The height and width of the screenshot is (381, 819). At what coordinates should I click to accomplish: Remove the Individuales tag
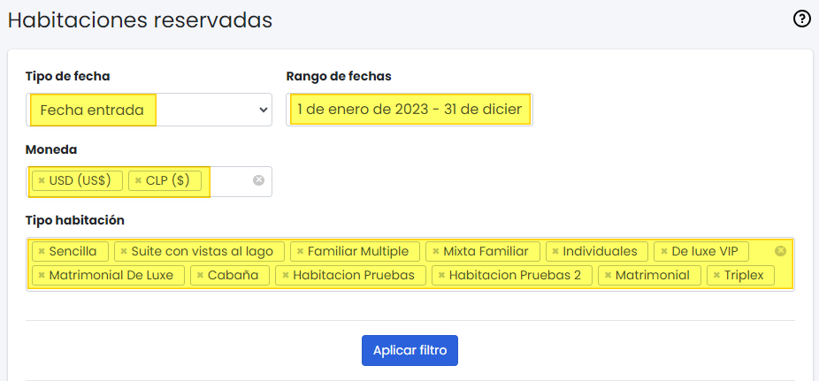(555, 252)
